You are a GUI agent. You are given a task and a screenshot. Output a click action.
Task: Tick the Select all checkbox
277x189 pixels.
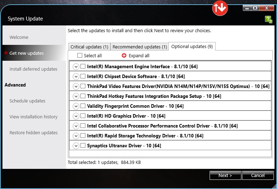point(80,55)
